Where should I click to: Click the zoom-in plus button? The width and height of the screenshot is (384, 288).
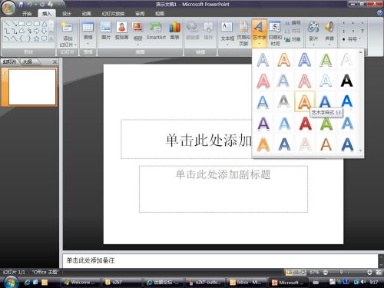point(369,273)
